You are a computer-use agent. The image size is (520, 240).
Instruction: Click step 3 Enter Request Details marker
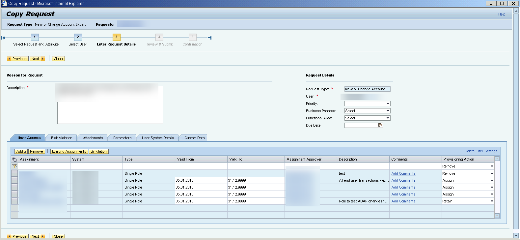116,37
